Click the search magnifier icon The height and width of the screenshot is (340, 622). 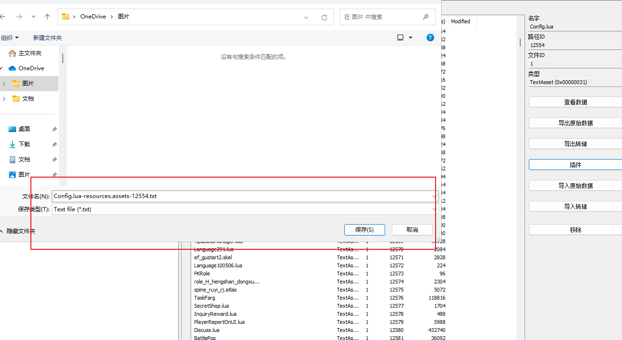(426, 17)
